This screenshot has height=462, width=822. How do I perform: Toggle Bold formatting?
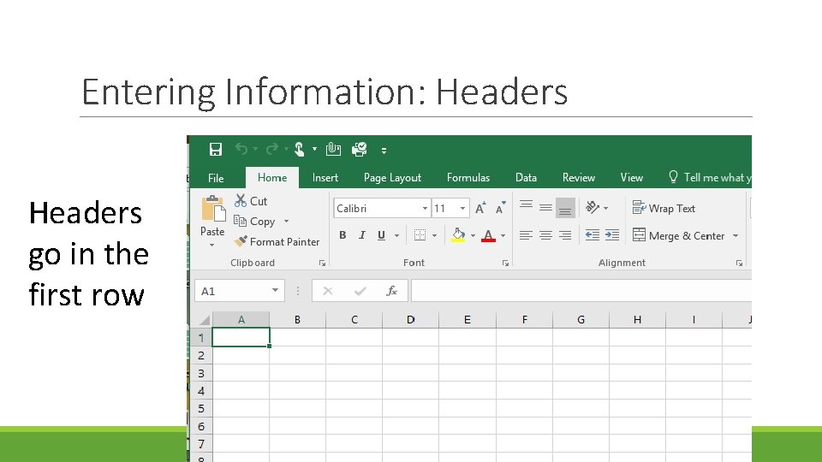[342, 235]
